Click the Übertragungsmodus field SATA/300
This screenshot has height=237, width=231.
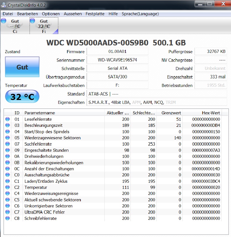point(117,77)
